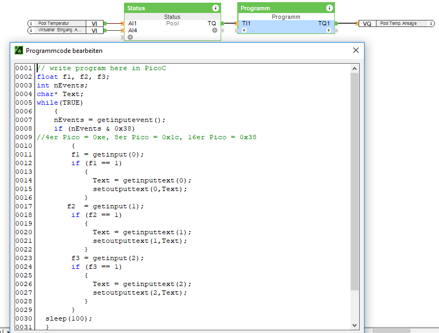Screen dimensions: 439x333
Task: Click the 'f2 = getinput(1);' line
Action: coord(106,206)
